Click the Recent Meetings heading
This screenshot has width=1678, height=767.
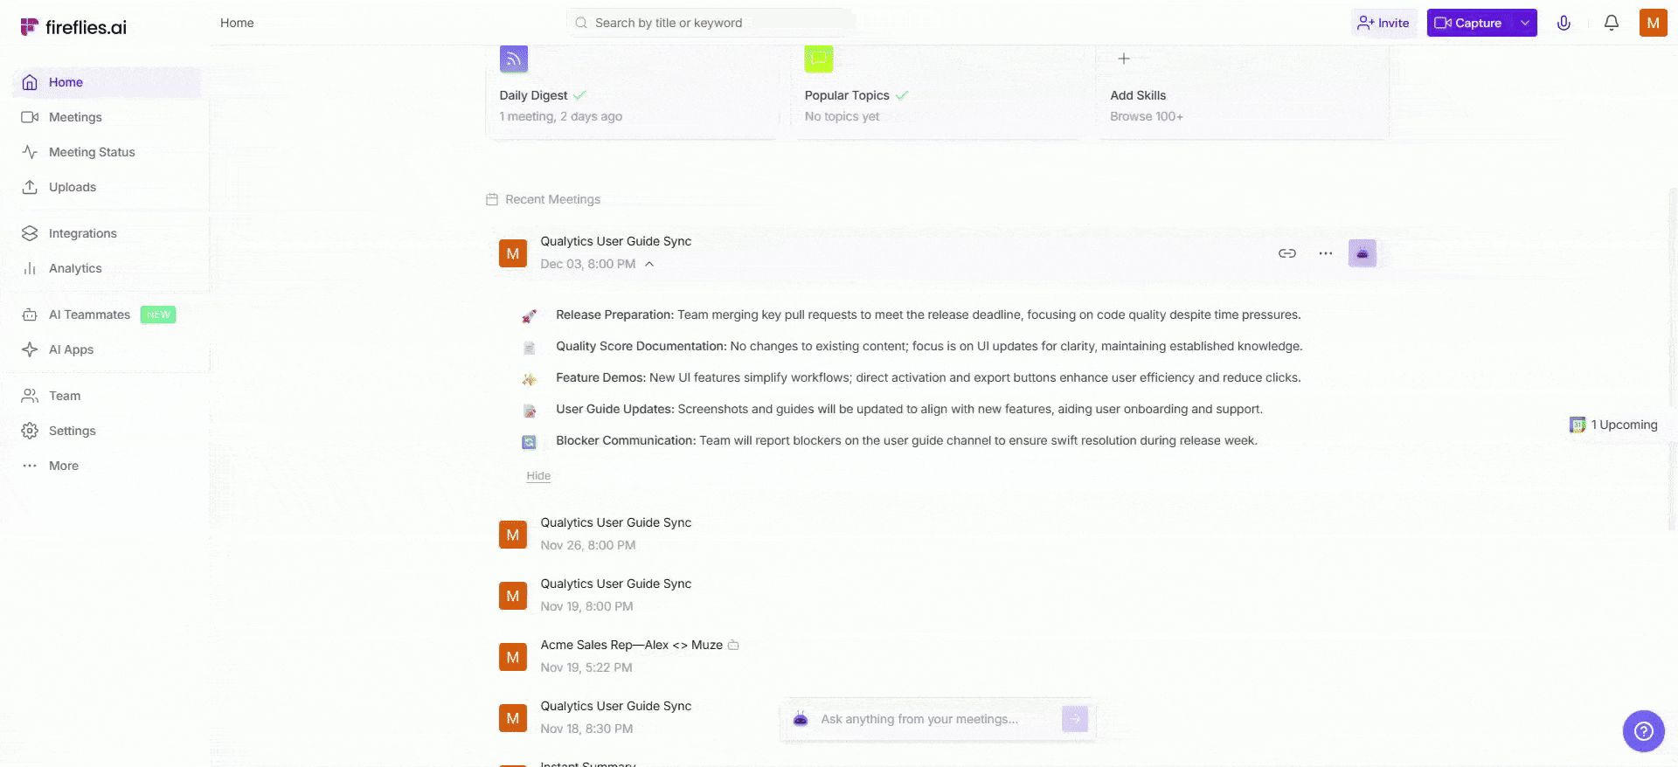(552, 199)
